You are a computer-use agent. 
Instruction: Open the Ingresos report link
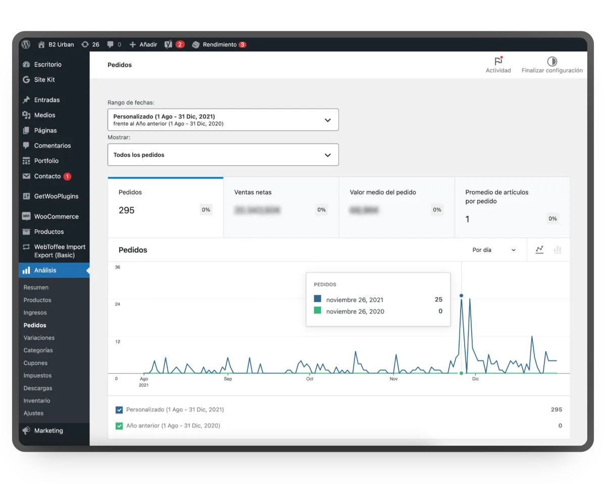(x=35, y=313)
